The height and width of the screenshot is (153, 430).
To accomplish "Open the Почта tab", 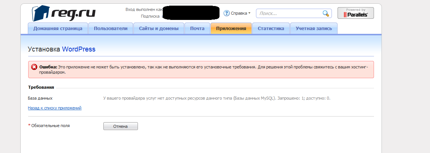I will 197,29.
